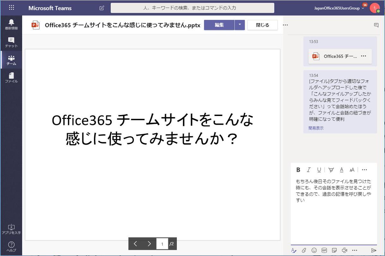This screenshot has width=385, height=256.
Task: Open the Files (ファイル) sidebar item
Action: (x=11, y=78)
